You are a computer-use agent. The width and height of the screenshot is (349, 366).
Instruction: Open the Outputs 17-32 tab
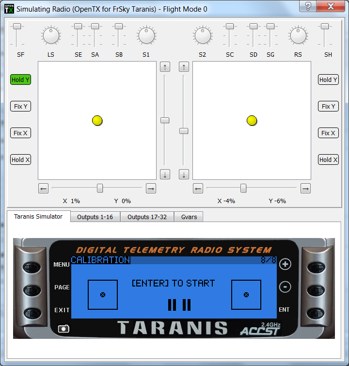click(x=147, y=217)
